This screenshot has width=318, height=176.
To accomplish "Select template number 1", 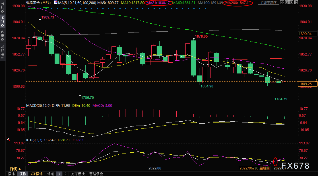I will tap(59, 174).
